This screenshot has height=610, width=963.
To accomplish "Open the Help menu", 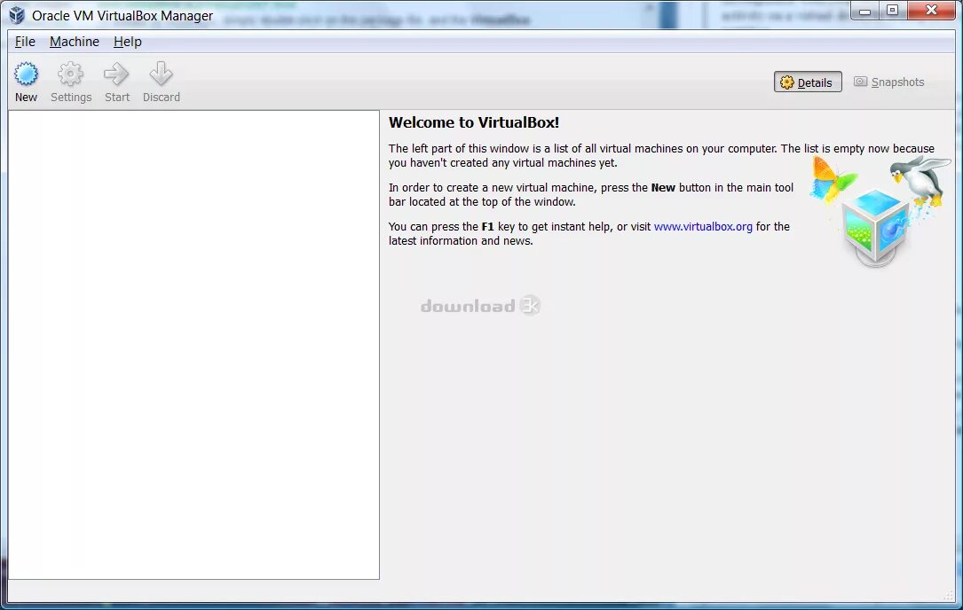I will (x=128, y=42).
